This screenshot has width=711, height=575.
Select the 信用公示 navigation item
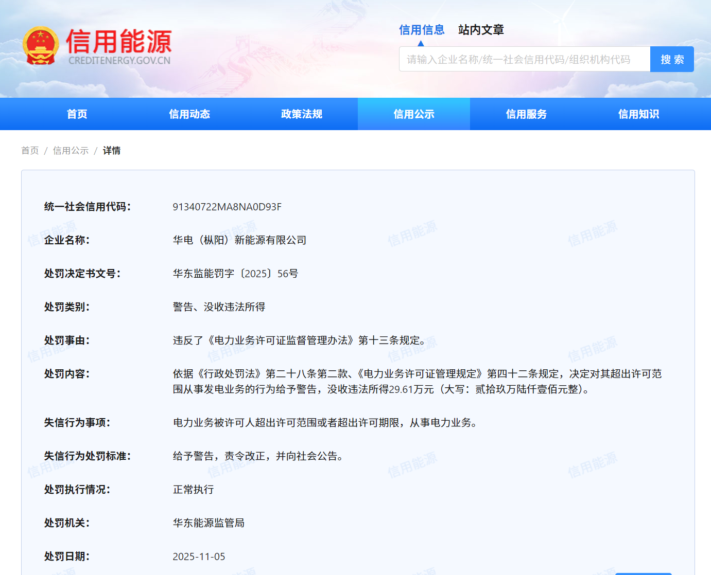coord(414,114)
